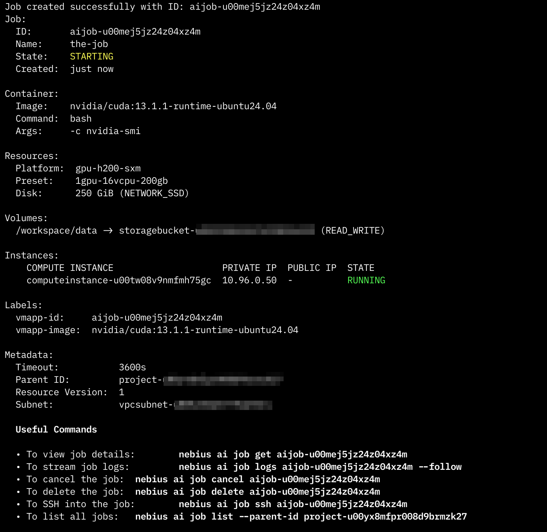Click the "Useful Commands" heading

tap(56, 430)
